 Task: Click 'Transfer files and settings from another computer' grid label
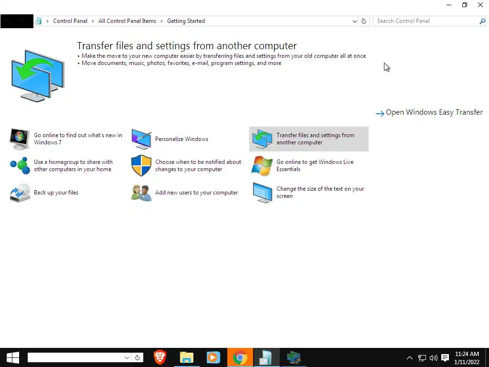[x=315, y=139]
